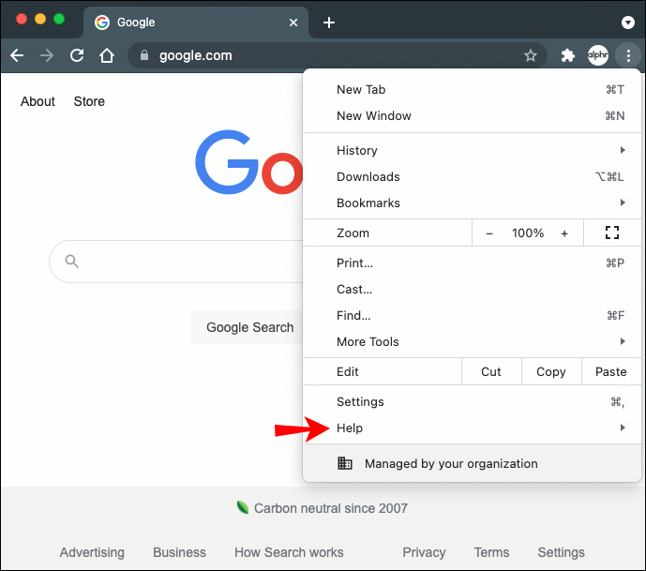Viewport: 646px width, 571px height.
Task: Click the Cut button in Edit row
Action: click(491, 371)
